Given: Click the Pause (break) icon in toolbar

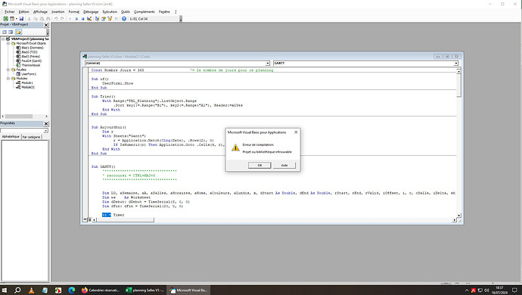Looking at the screenshot, I should tap(76, 19).
